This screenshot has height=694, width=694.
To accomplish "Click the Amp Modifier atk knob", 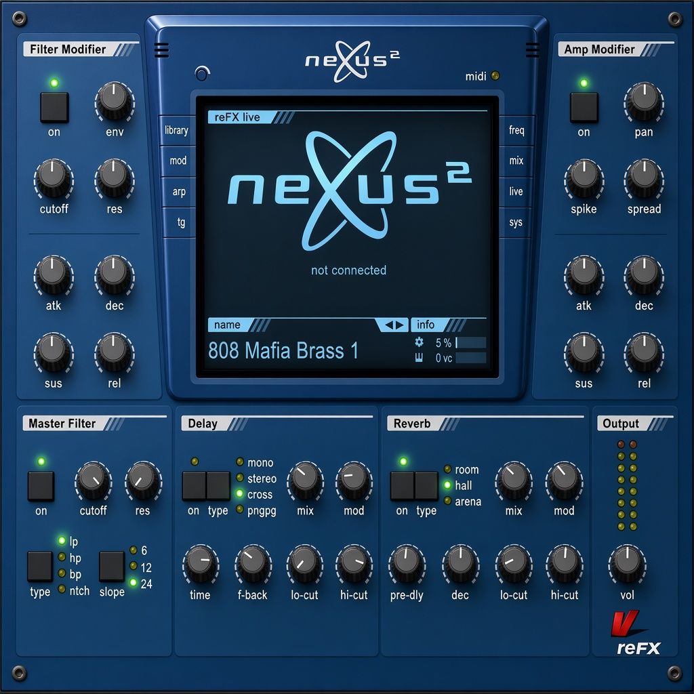I will pyautogui.click(x=584, y=275).
